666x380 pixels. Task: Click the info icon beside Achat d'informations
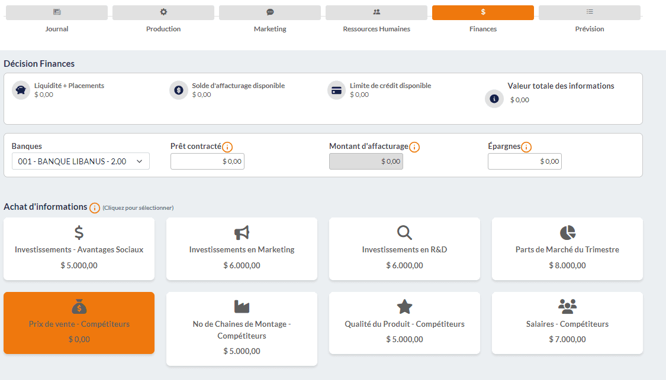tap(95, 208)
